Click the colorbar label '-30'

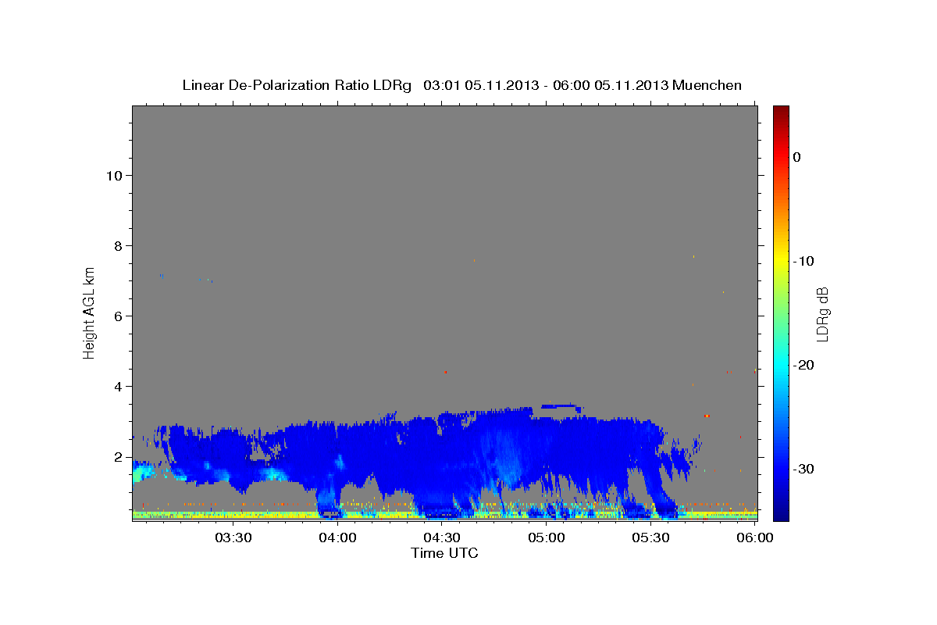click(804, 469)
